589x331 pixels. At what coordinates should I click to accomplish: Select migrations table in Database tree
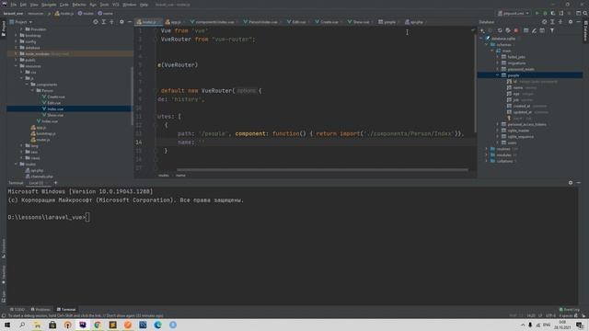pyautogui.click(x=516, y=63)
